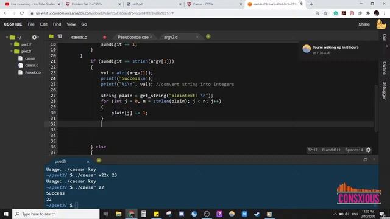Screen dimensions: 390x219
Task: Toggle the file browser folder icon
Action: [51, 36]
